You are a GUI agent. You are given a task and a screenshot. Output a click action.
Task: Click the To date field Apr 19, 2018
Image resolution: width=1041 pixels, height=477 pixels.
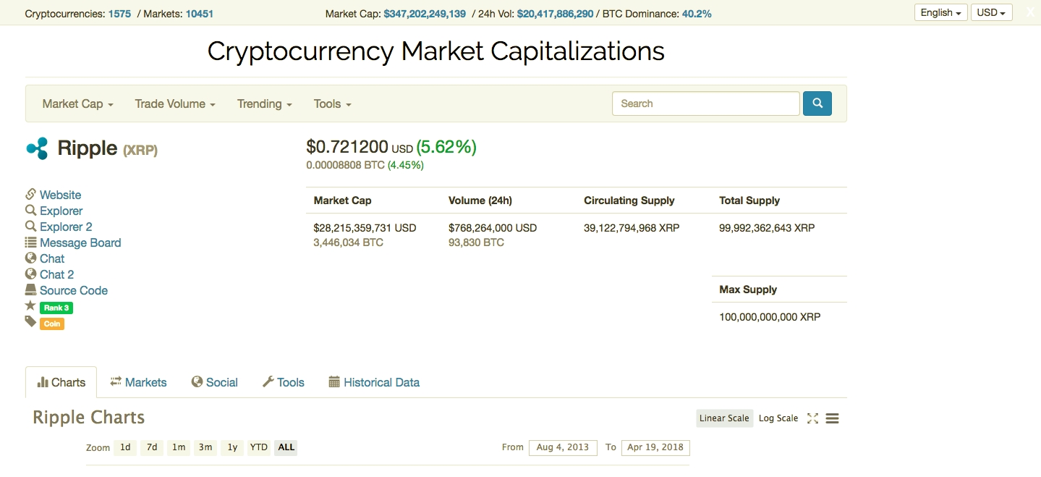pos(655,447)
